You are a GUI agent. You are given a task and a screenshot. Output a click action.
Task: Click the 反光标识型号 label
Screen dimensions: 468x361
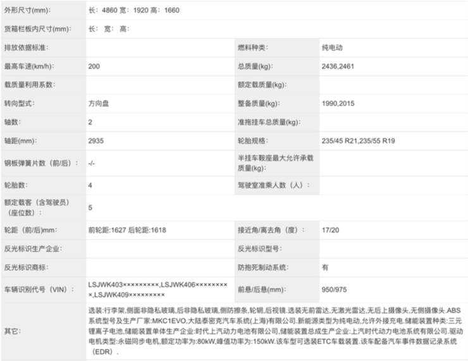260,249
